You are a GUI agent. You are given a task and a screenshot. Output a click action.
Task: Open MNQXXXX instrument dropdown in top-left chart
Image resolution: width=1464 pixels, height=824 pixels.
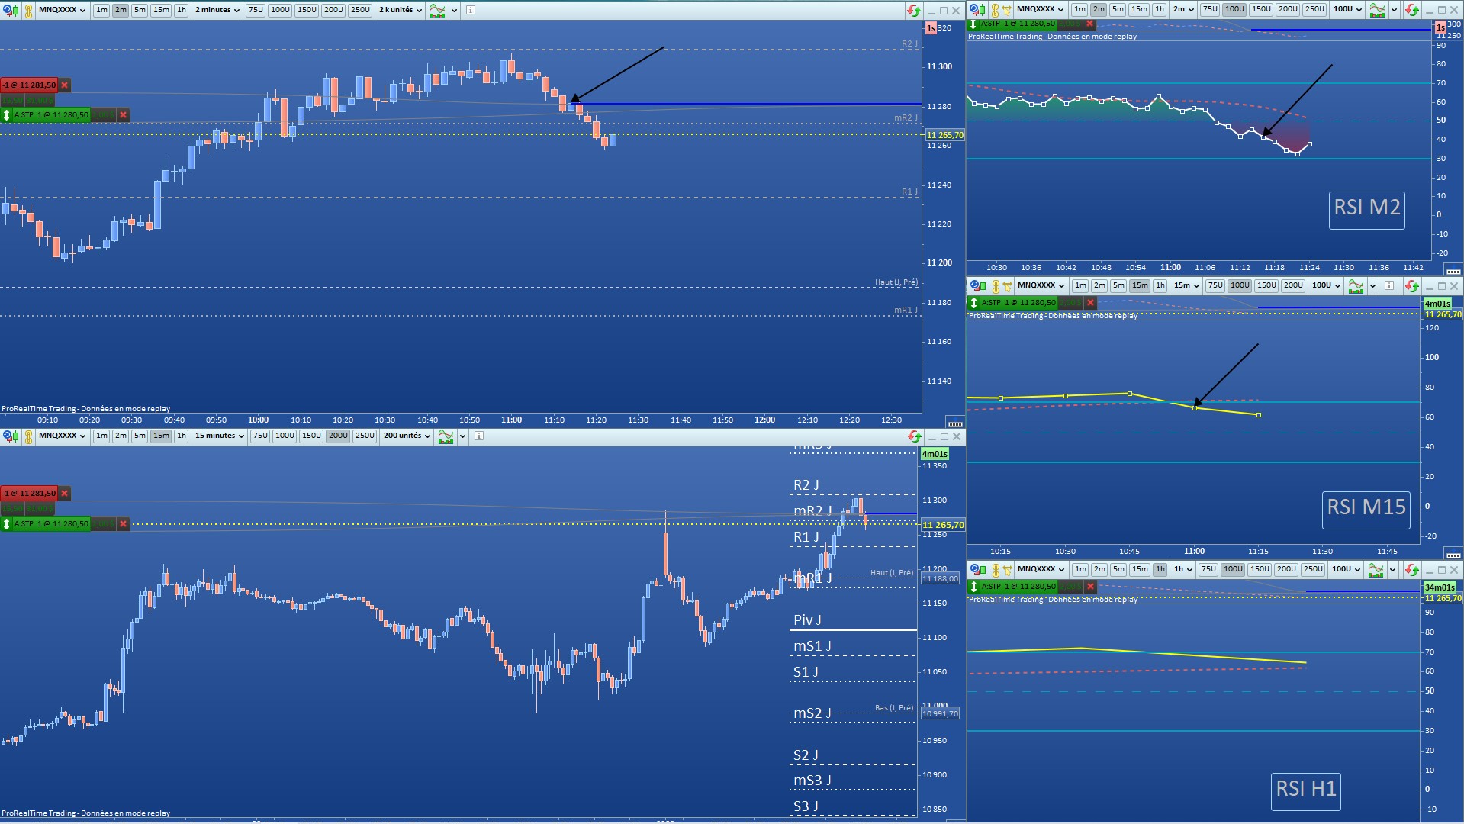point(62,11)
